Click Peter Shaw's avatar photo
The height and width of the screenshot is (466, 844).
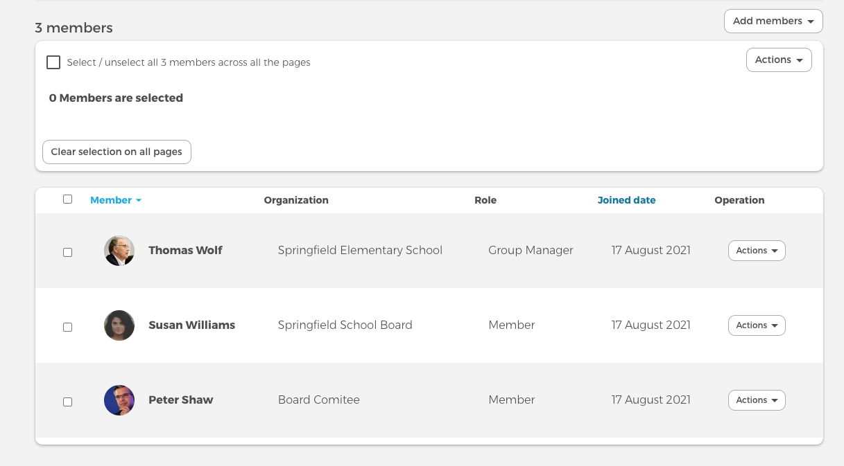119,400
